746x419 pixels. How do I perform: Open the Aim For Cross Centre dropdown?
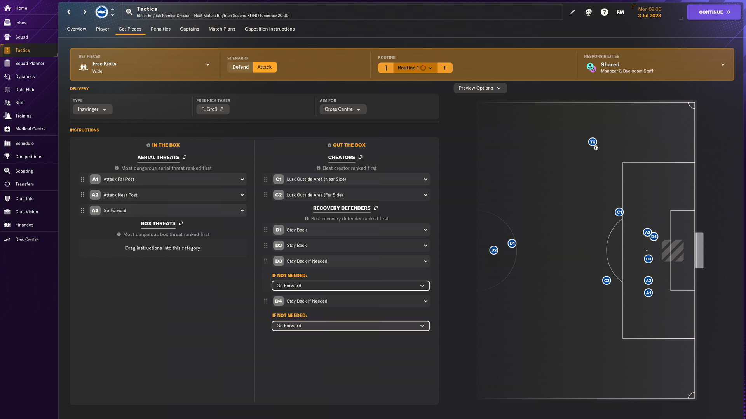343,109
